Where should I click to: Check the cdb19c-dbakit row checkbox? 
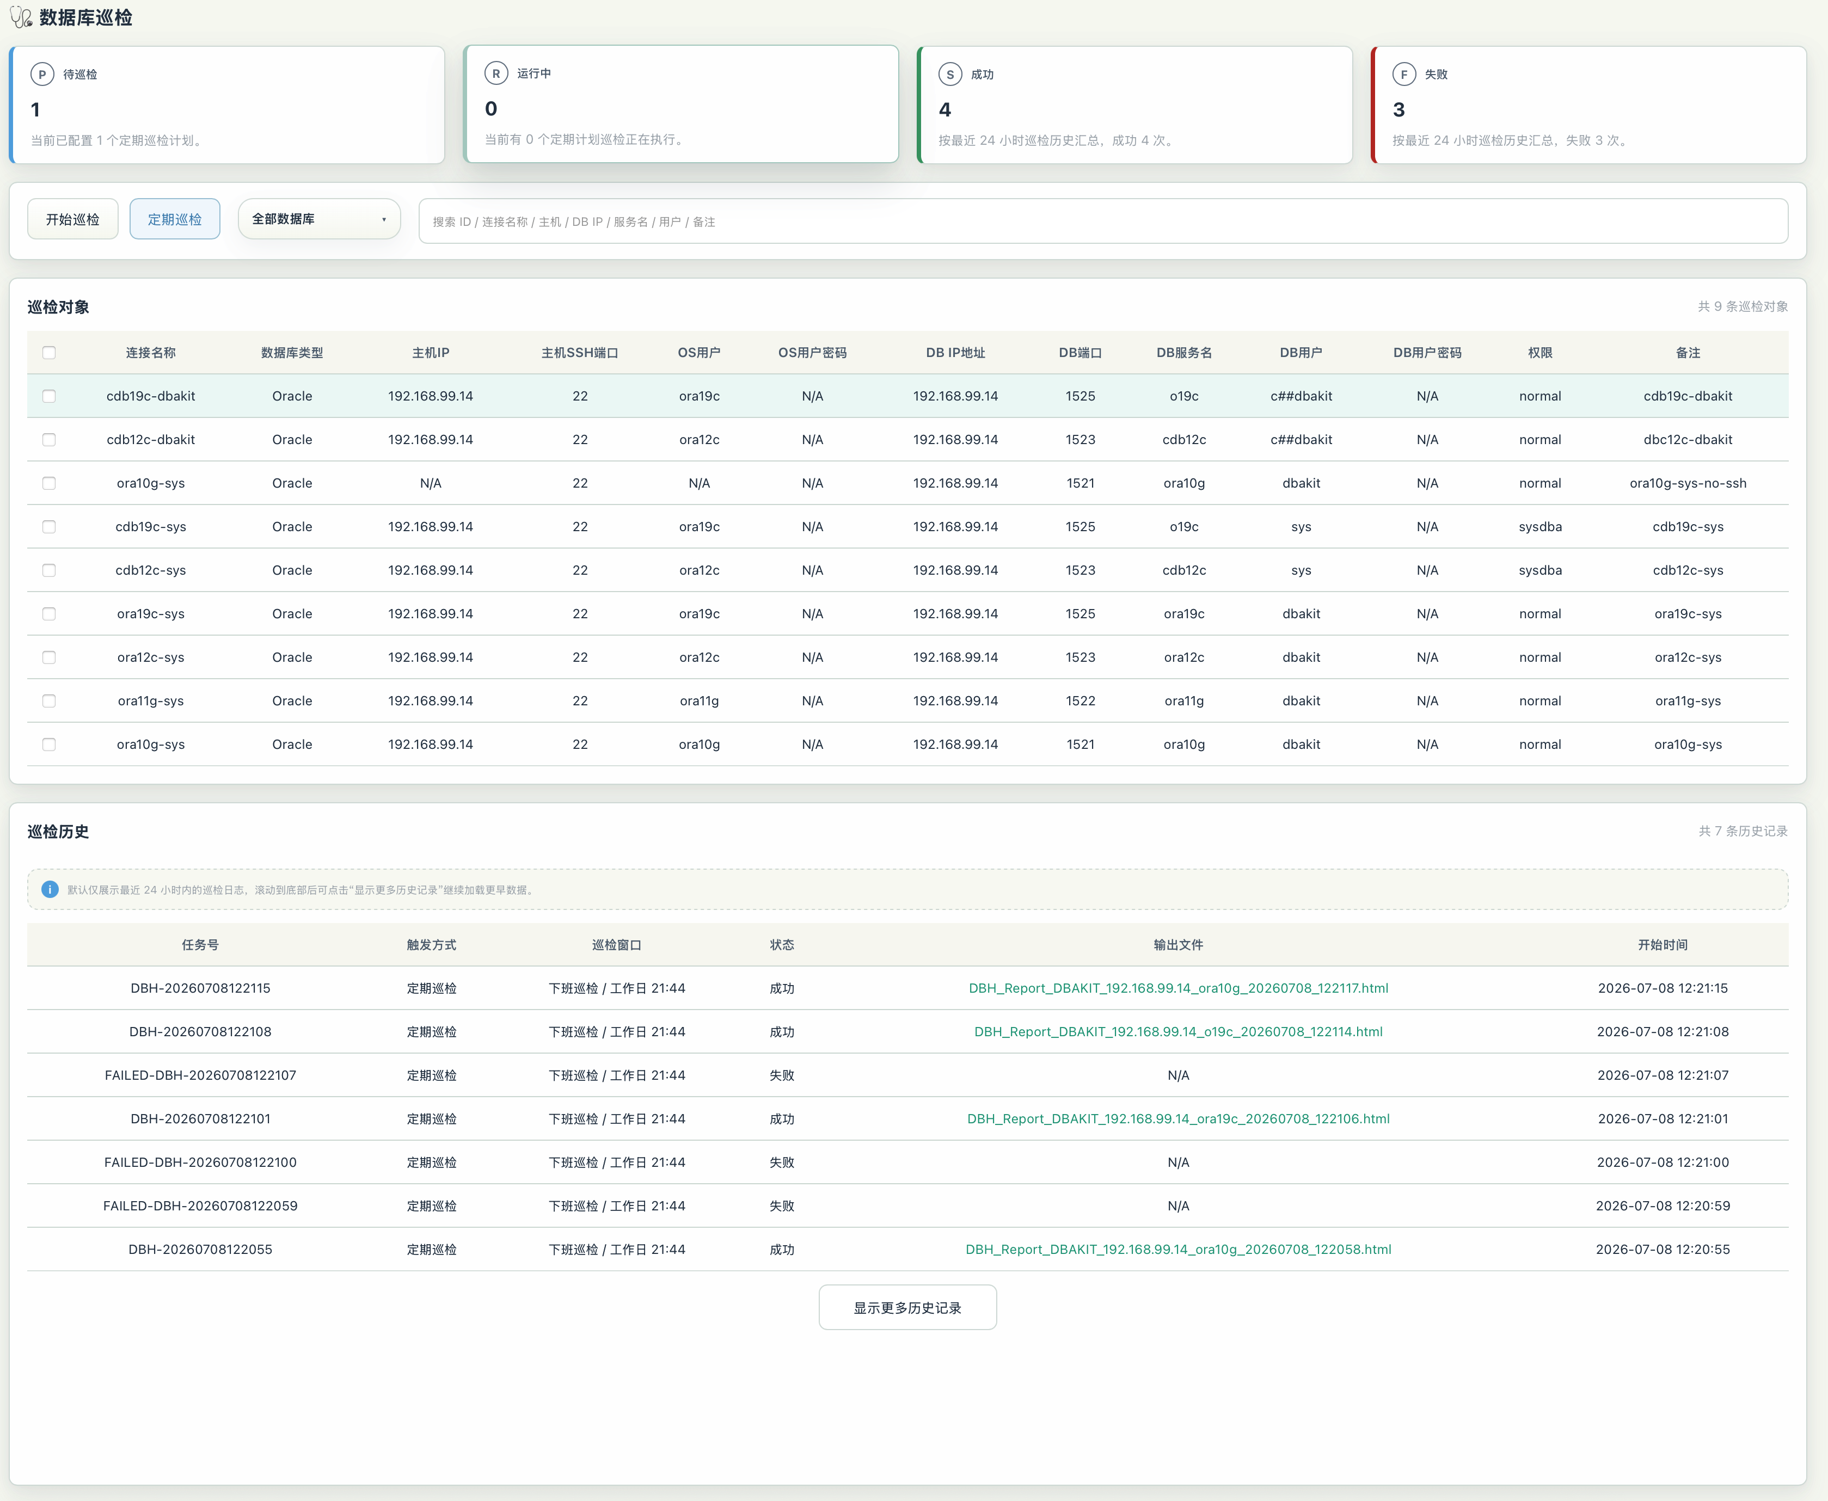[x=50, y=396]
